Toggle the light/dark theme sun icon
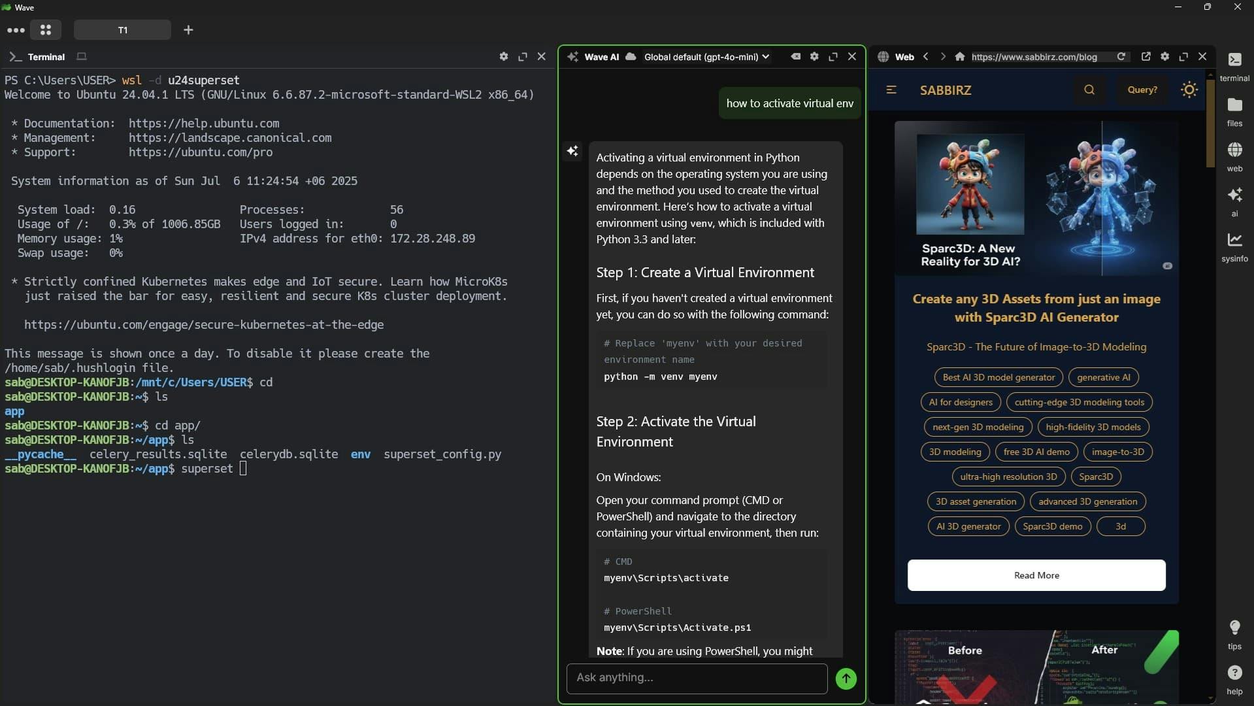This screenshot has width=1254, height=706. pos(1189,90)
